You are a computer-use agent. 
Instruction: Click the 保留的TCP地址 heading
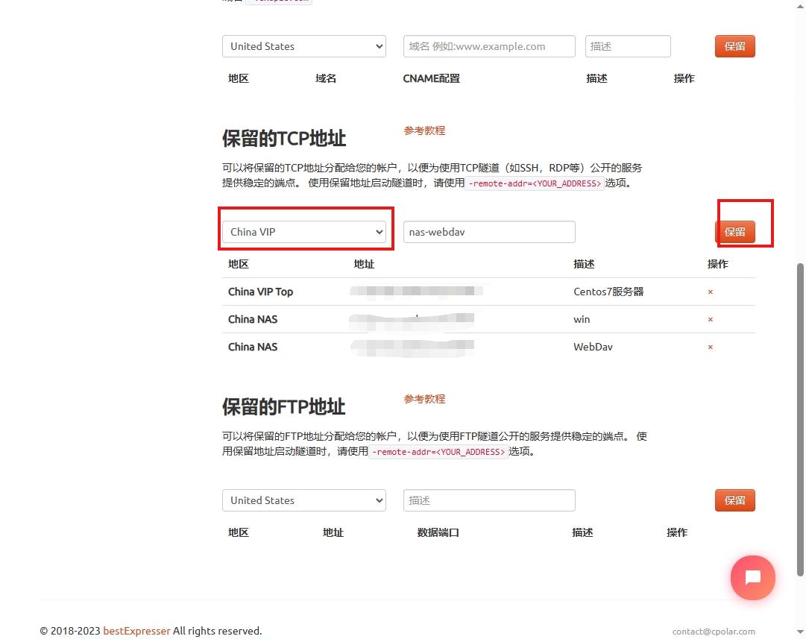point(284,138)
